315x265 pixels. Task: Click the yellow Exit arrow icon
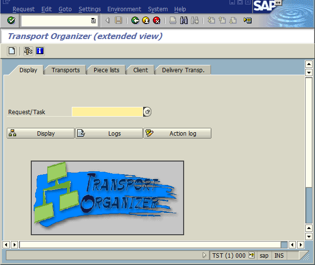click(x=146, y=20)
